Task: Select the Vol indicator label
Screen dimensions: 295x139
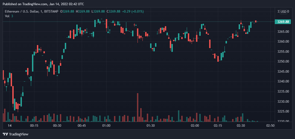Action: point(7,16)
